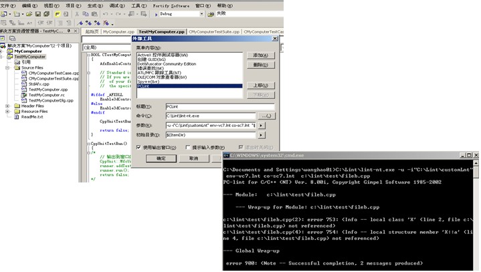Viewport: 481px width, 272px height.
Task: Click the 上移 button
Action: (x=261, y=85)
